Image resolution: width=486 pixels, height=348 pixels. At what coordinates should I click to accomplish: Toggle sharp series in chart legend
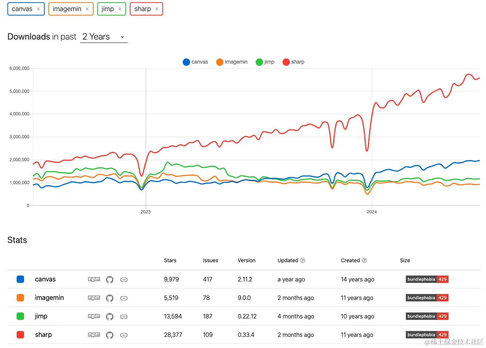(293, 62)
